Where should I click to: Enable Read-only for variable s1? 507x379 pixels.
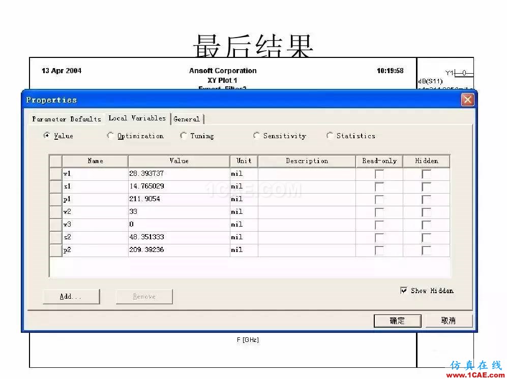379,187
